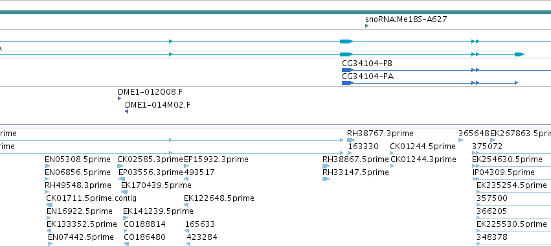
Task: Click the glyph under CK01711.5prime.contig
Action: (49, 205)
